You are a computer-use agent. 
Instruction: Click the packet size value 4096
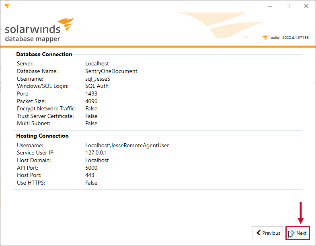[91, 101]
